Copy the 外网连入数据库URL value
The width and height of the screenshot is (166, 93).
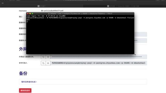(43, 57)
